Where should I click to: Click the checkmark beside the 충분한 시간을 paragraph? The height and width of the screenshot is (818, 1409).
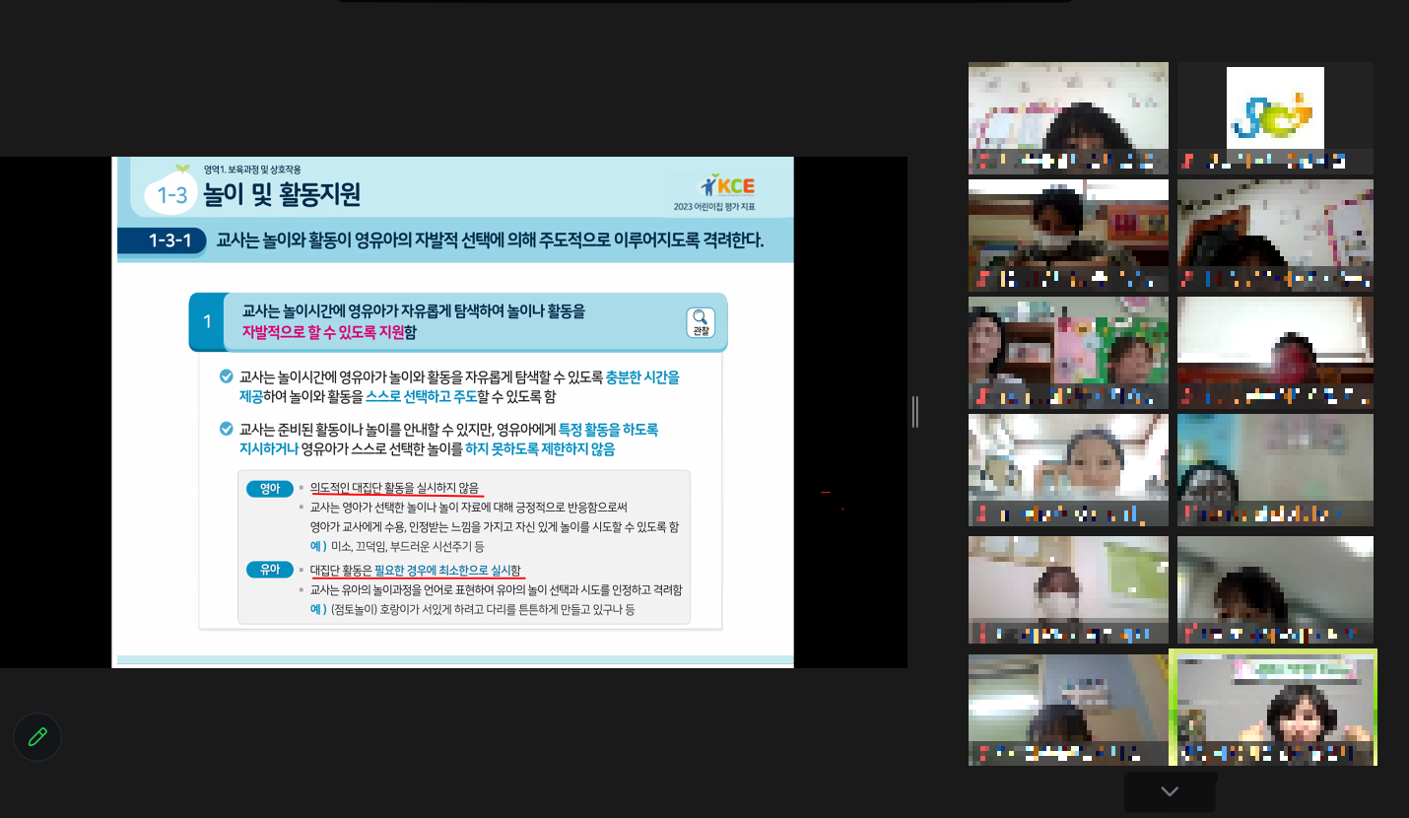point(227,376)
